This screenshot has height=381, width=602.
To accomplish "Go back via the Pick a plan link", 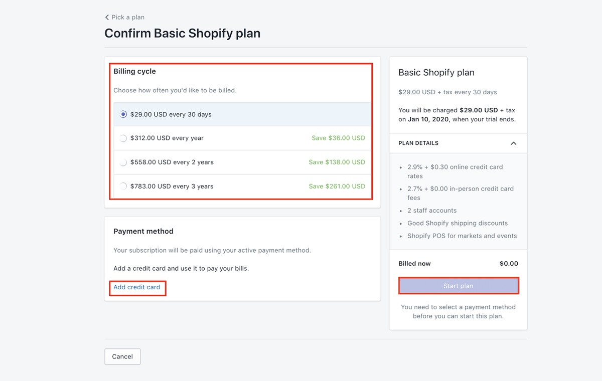I will (x=128, y=18).
